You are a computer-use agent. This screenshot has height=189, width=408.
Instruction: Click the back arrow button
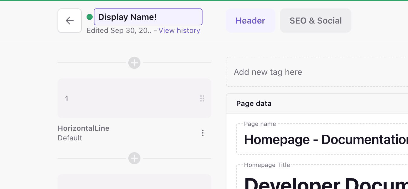click(70, 21)
